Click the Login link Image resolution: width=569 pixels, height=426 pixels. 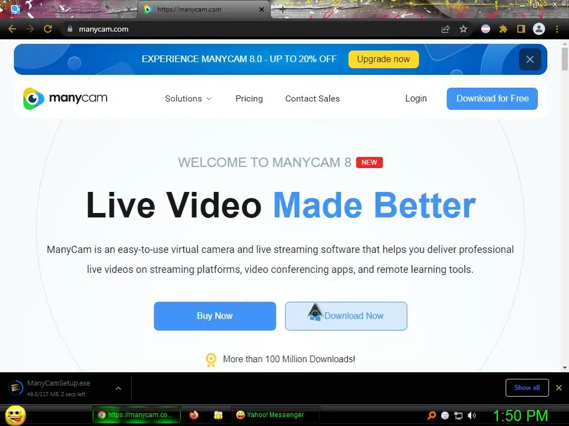tap(416, 99)
